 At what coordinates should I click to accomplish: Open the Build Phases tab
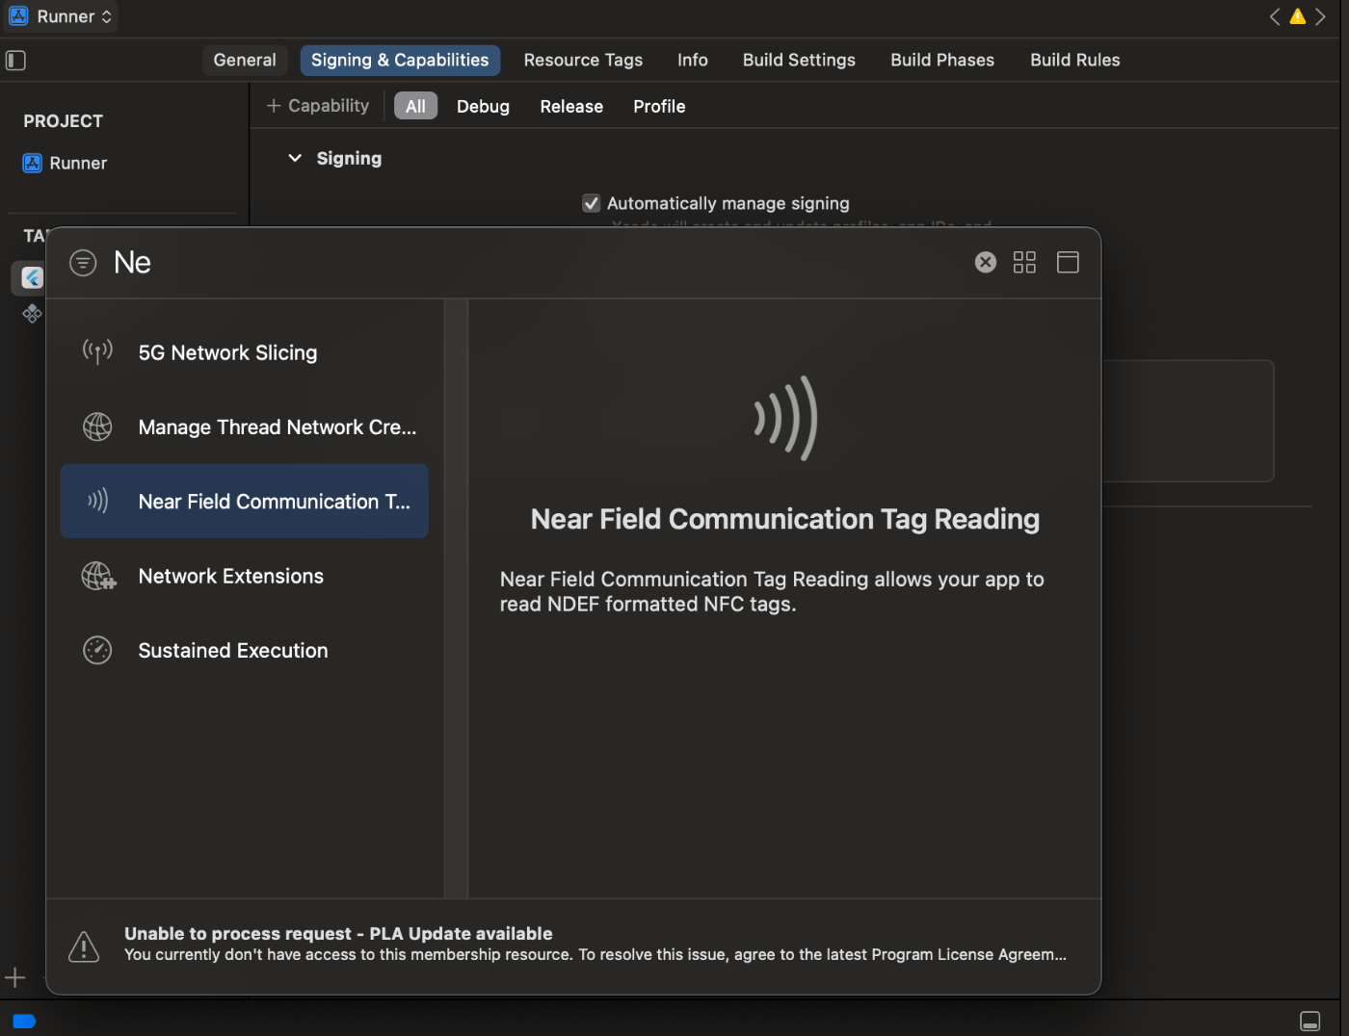click(x=942, y=60)
